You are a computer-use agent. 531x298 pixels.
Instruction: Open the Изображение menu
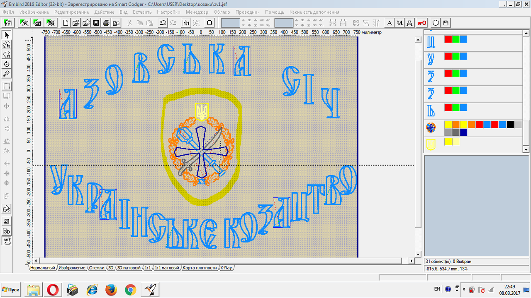pyautogui.click(x=34, y=12)
